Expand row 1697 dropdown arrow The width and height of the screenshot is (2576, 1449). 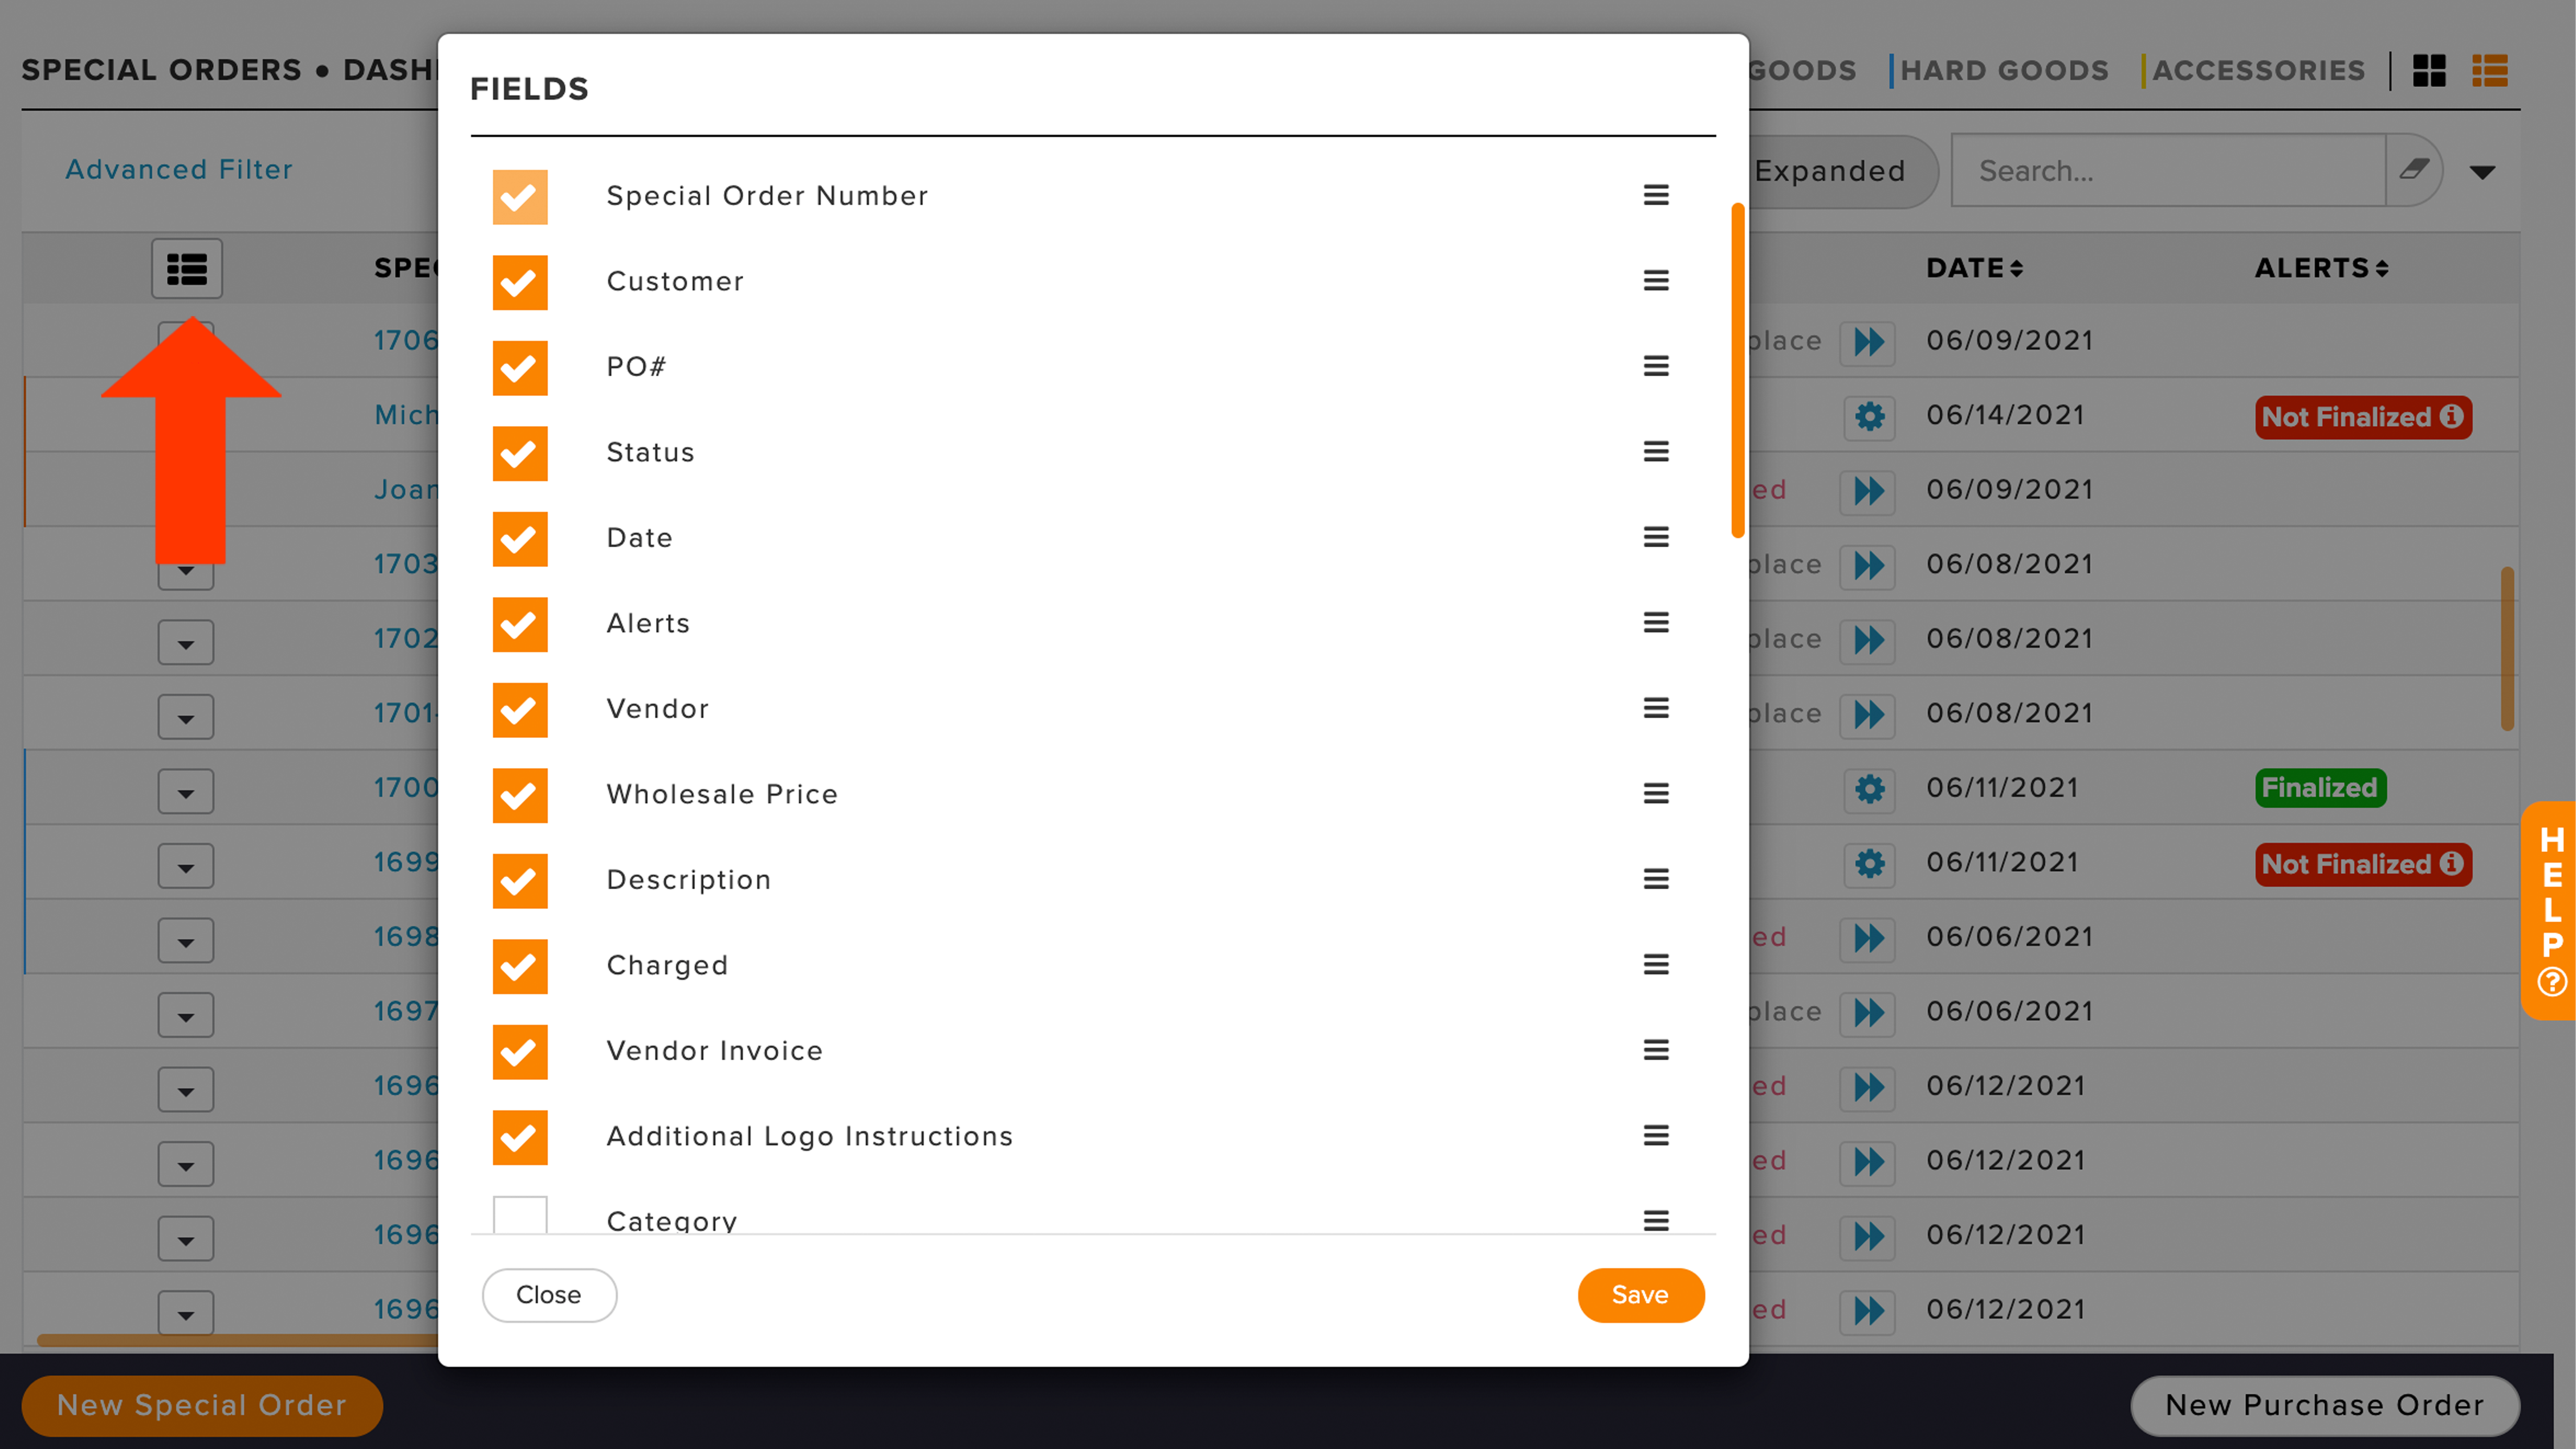pyautogui.click(x=186, y=1014)
